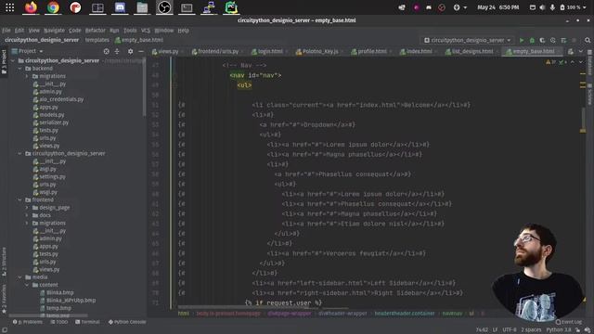Switch to OBS Studio in dock
Viewport: 594px width, 334px height.
point(164,7)
